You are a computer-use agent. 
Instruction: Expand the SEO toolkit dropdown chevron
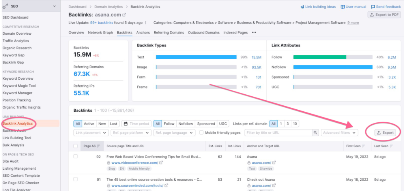[54, 6]
